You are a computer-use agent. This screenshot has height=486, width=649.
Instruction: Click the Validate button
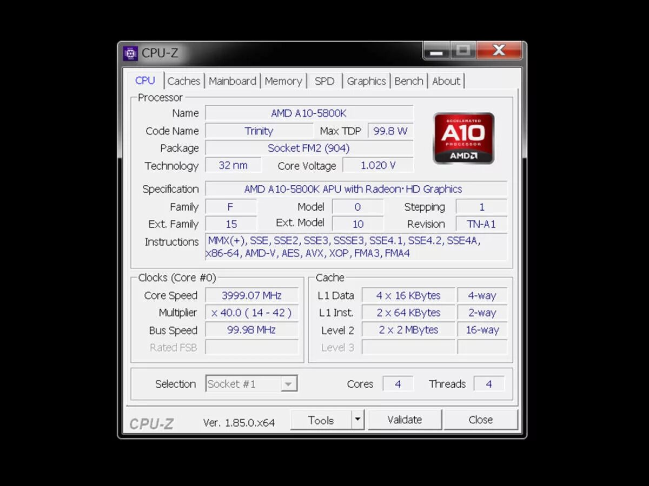[x=405, y=420]
